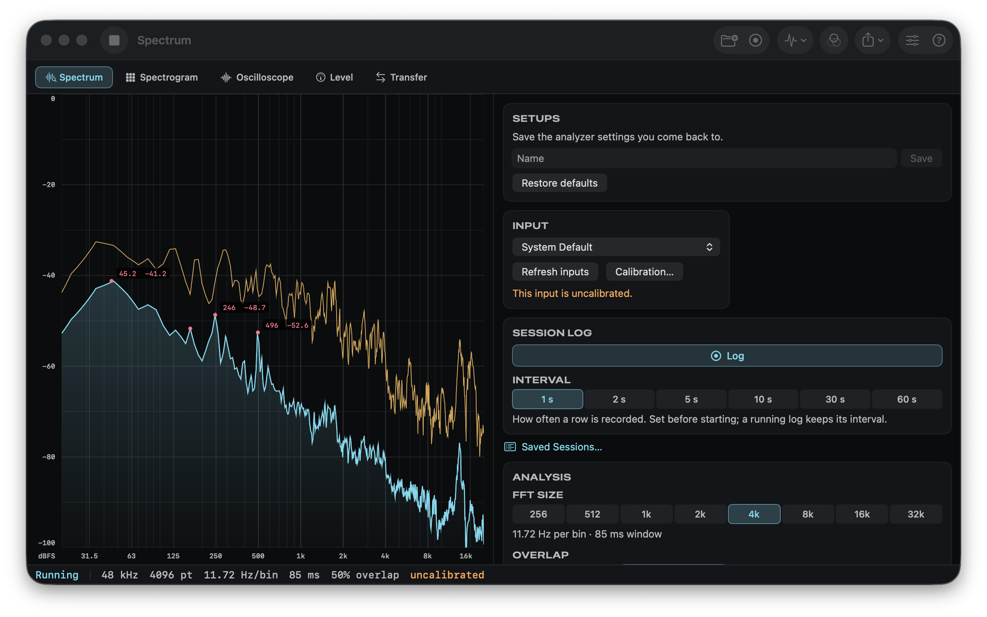The width and height of the screenshot is (987, 617).
Task: Select the 5 s logging interval
Action: [x=691, y=399]
